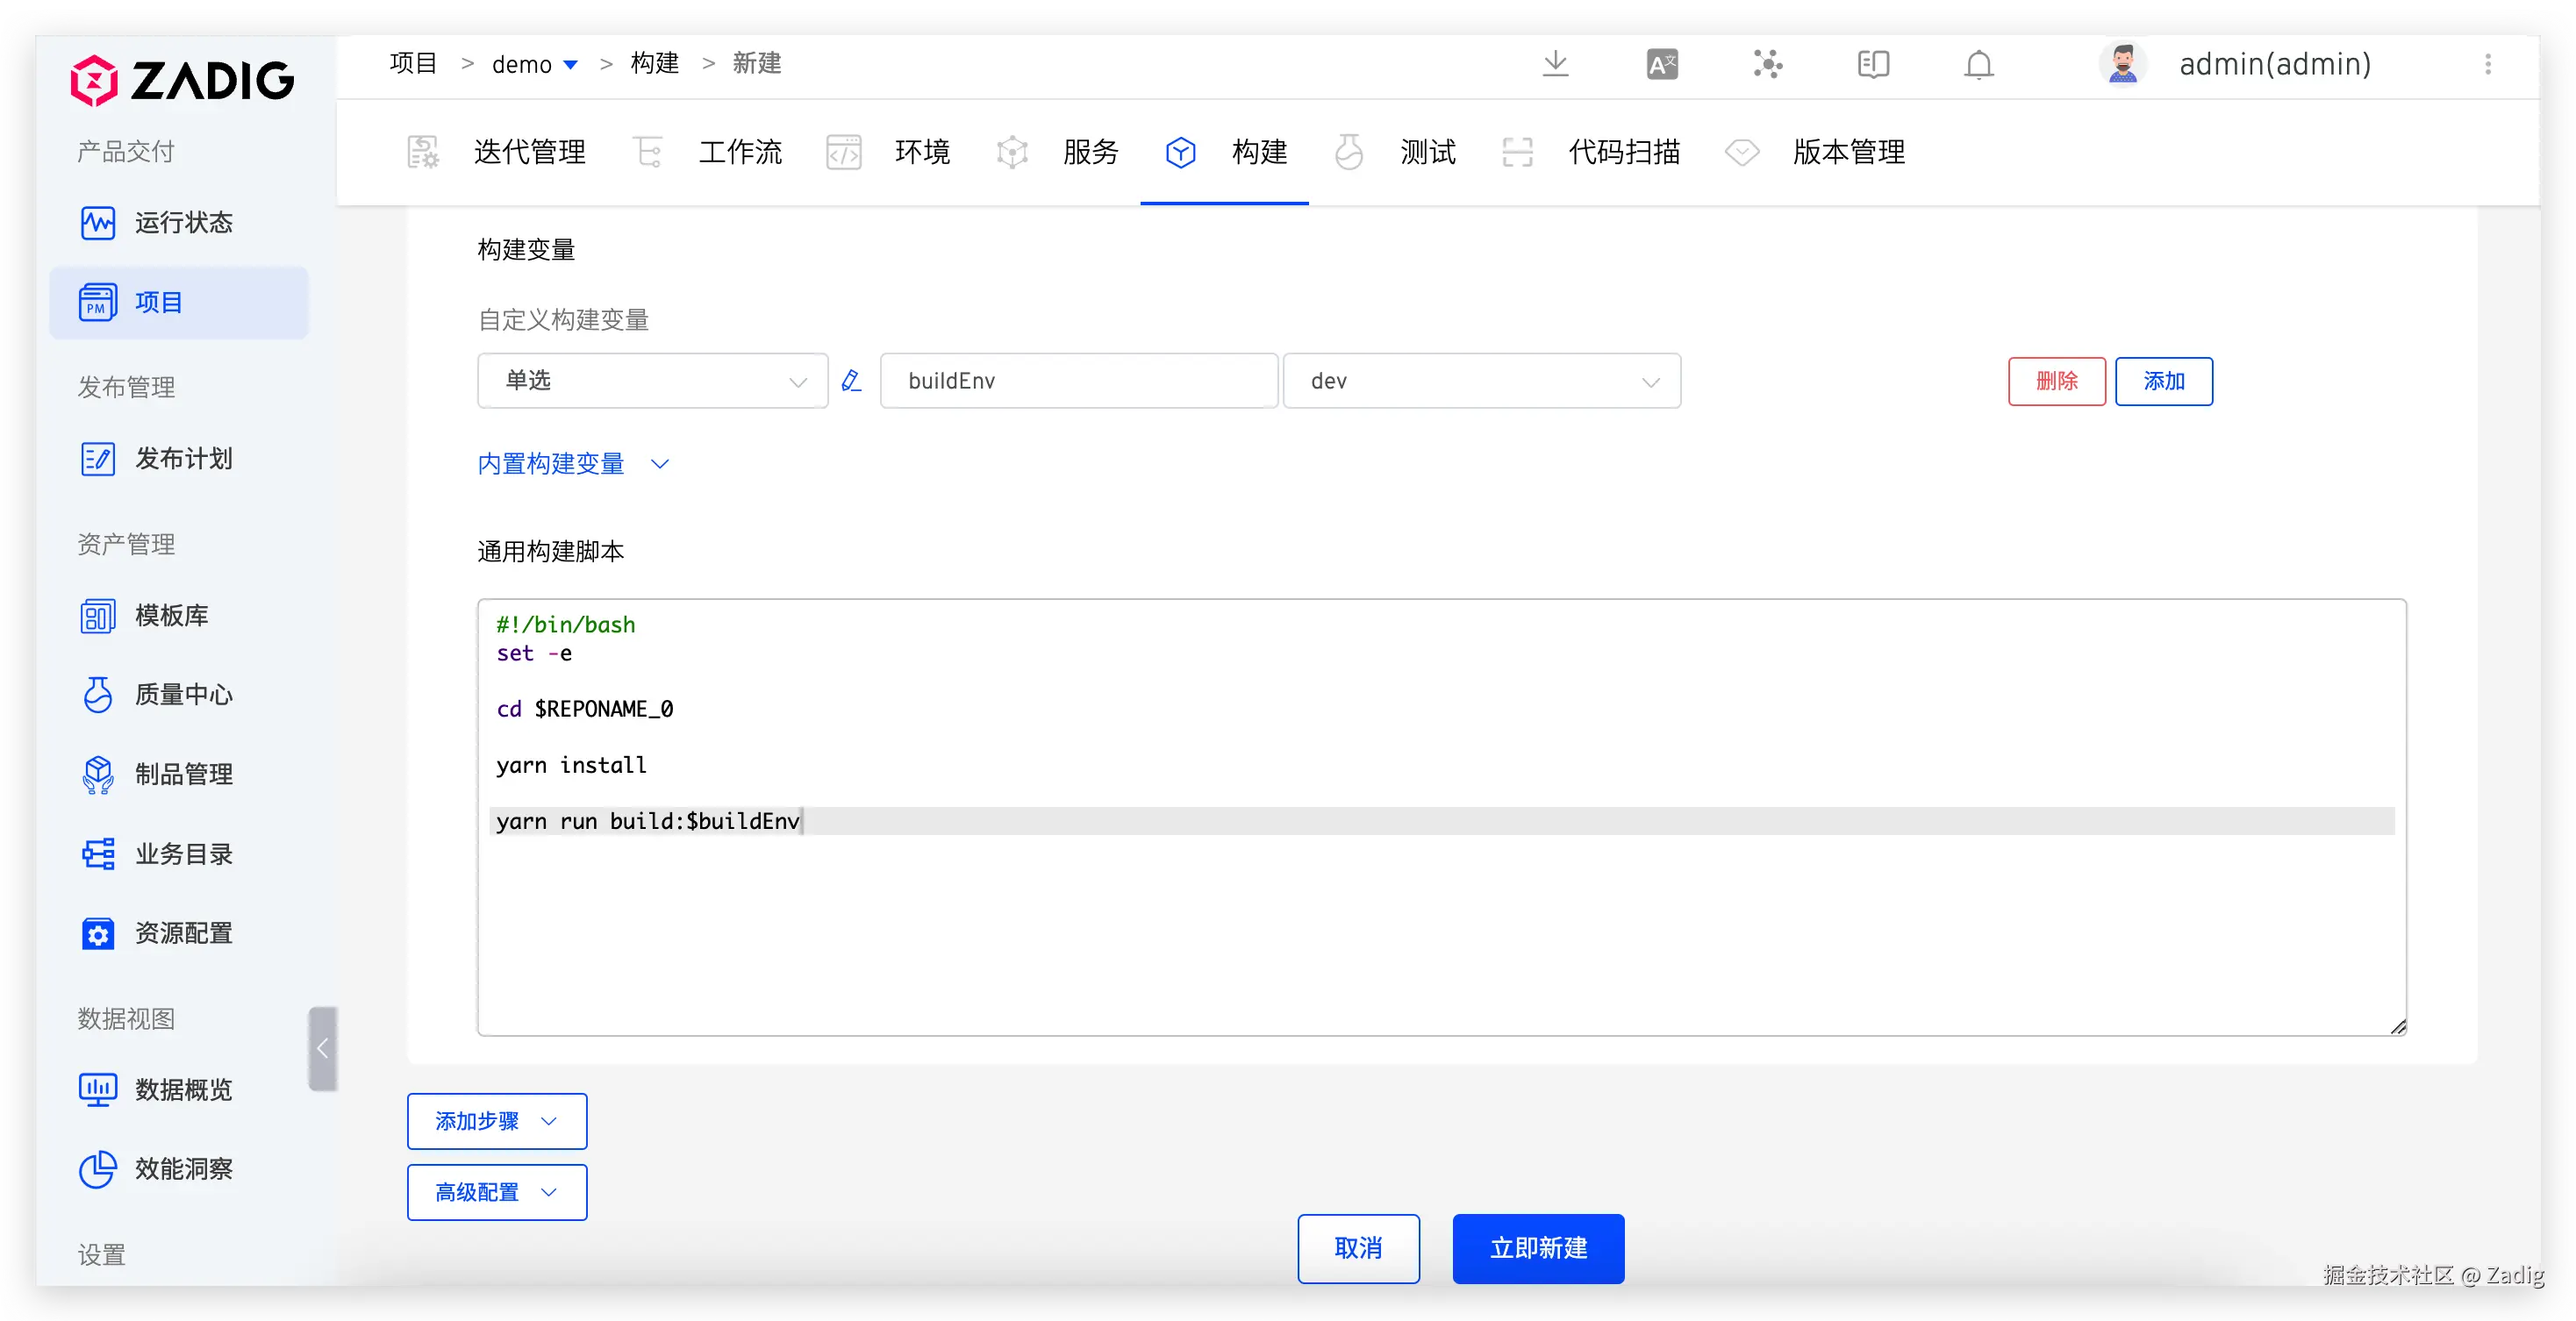The image size is (2576, 1321).
Task: Click the edit pencil icon beside buildEnv
Action: point(851,381)
